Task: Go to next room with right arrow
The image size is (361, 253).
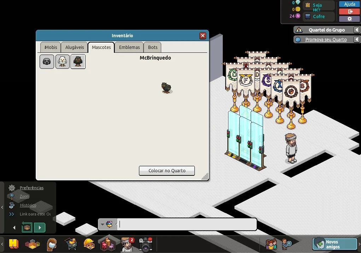Action: [40, 227]
